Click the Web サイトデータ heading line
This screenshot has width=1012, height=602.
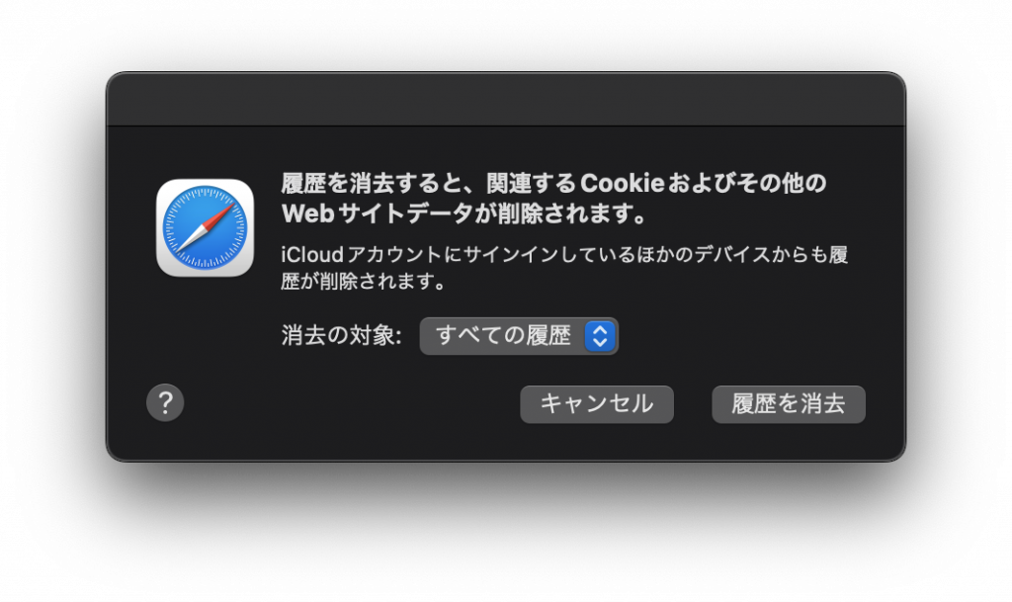(x=464, y=213)
